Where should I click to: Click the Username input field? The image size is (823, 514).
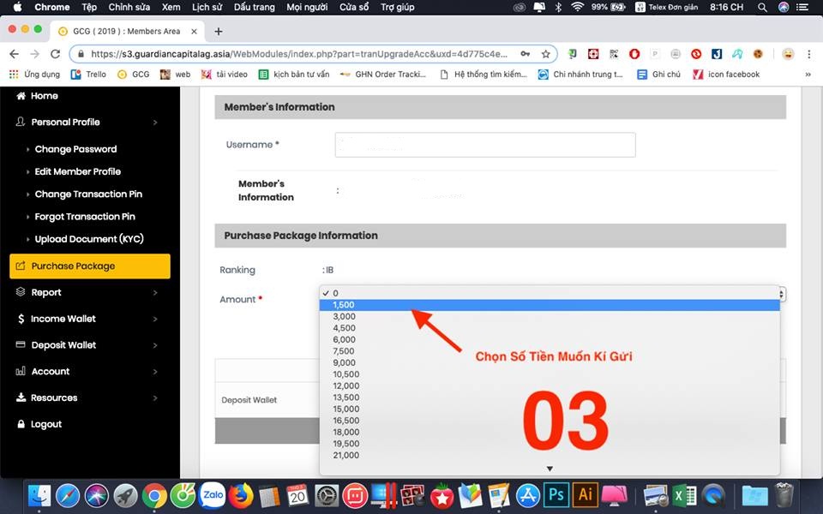tap(484, 145)
